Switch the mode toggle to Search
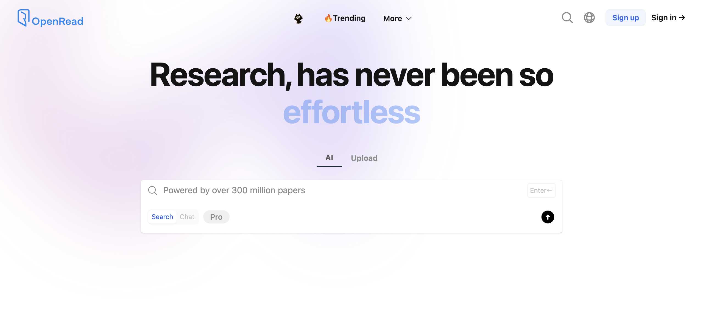The width and height of the screenshot is (703, 319). pyautogui.click(x=162, y=217)
